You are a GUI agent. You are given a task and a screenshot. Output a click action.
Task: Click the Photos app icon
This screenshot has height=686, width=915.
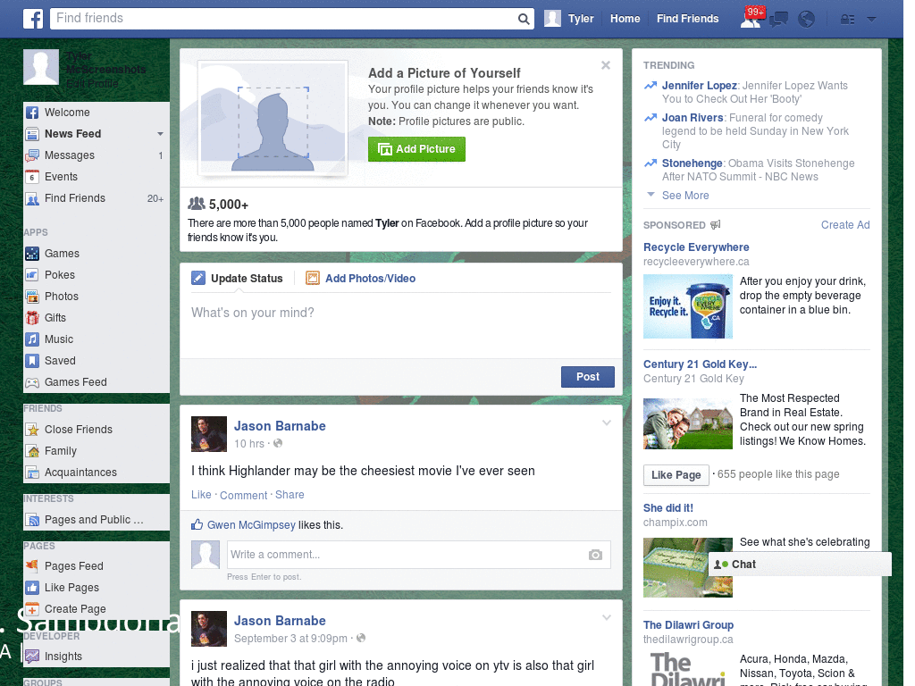(x=32, y=297)
